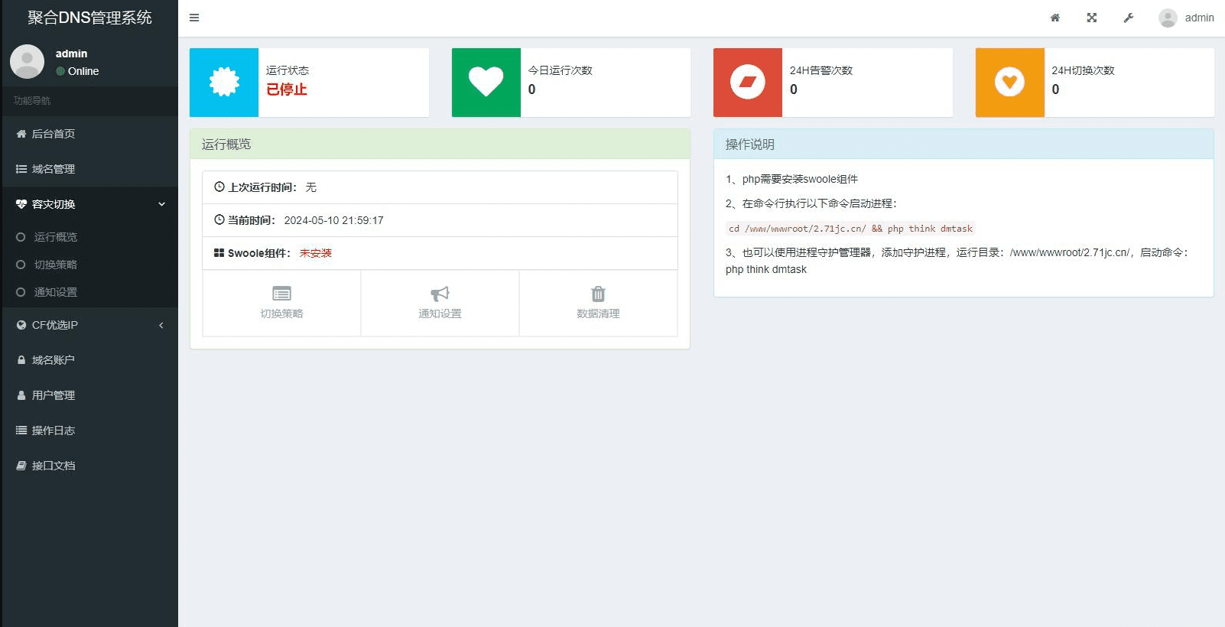Click the wrench icon in top bar
This screenshot has width=1225, height=627.
point(1128,18)
